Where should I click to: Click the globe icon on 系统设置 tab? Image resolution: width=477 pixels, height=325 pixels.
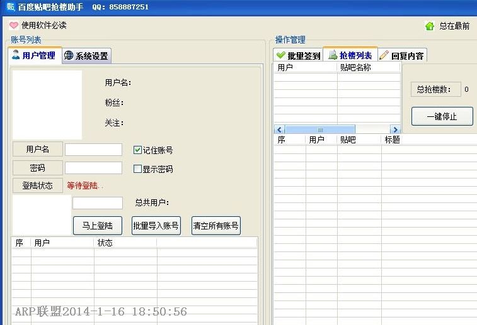(69, 56)
